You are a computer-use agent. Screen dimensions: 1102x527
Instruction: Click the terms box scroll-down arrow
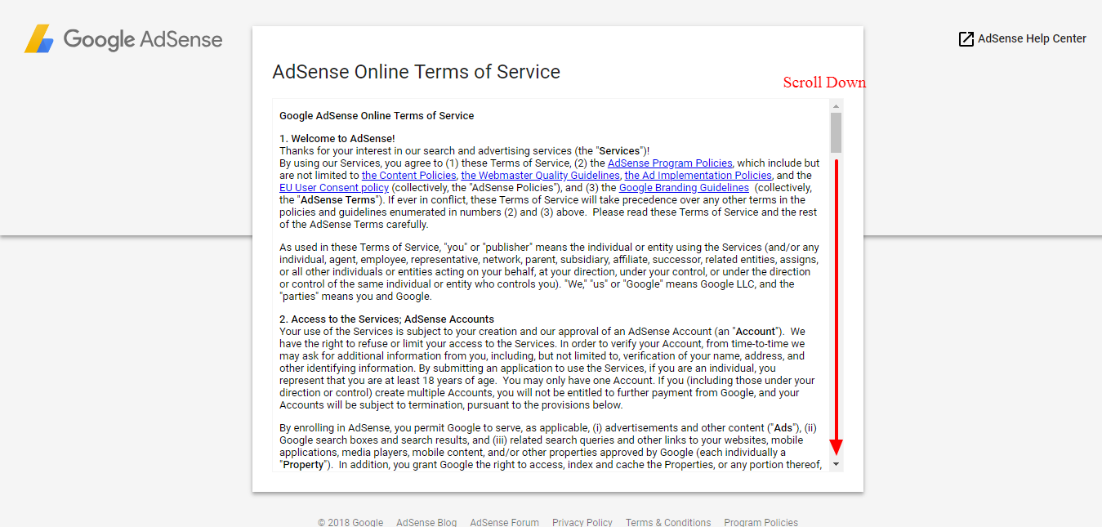click(x=836, y=464)
